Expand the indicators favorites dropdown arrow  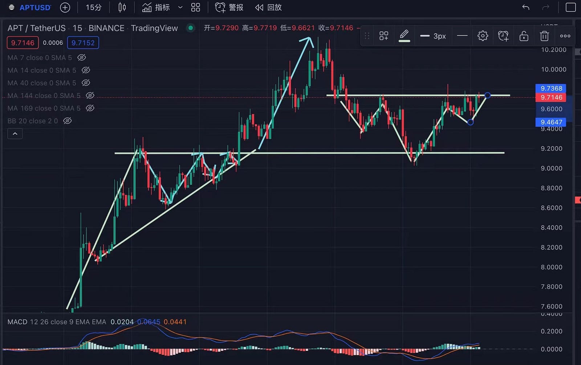(x=180, y=8)
